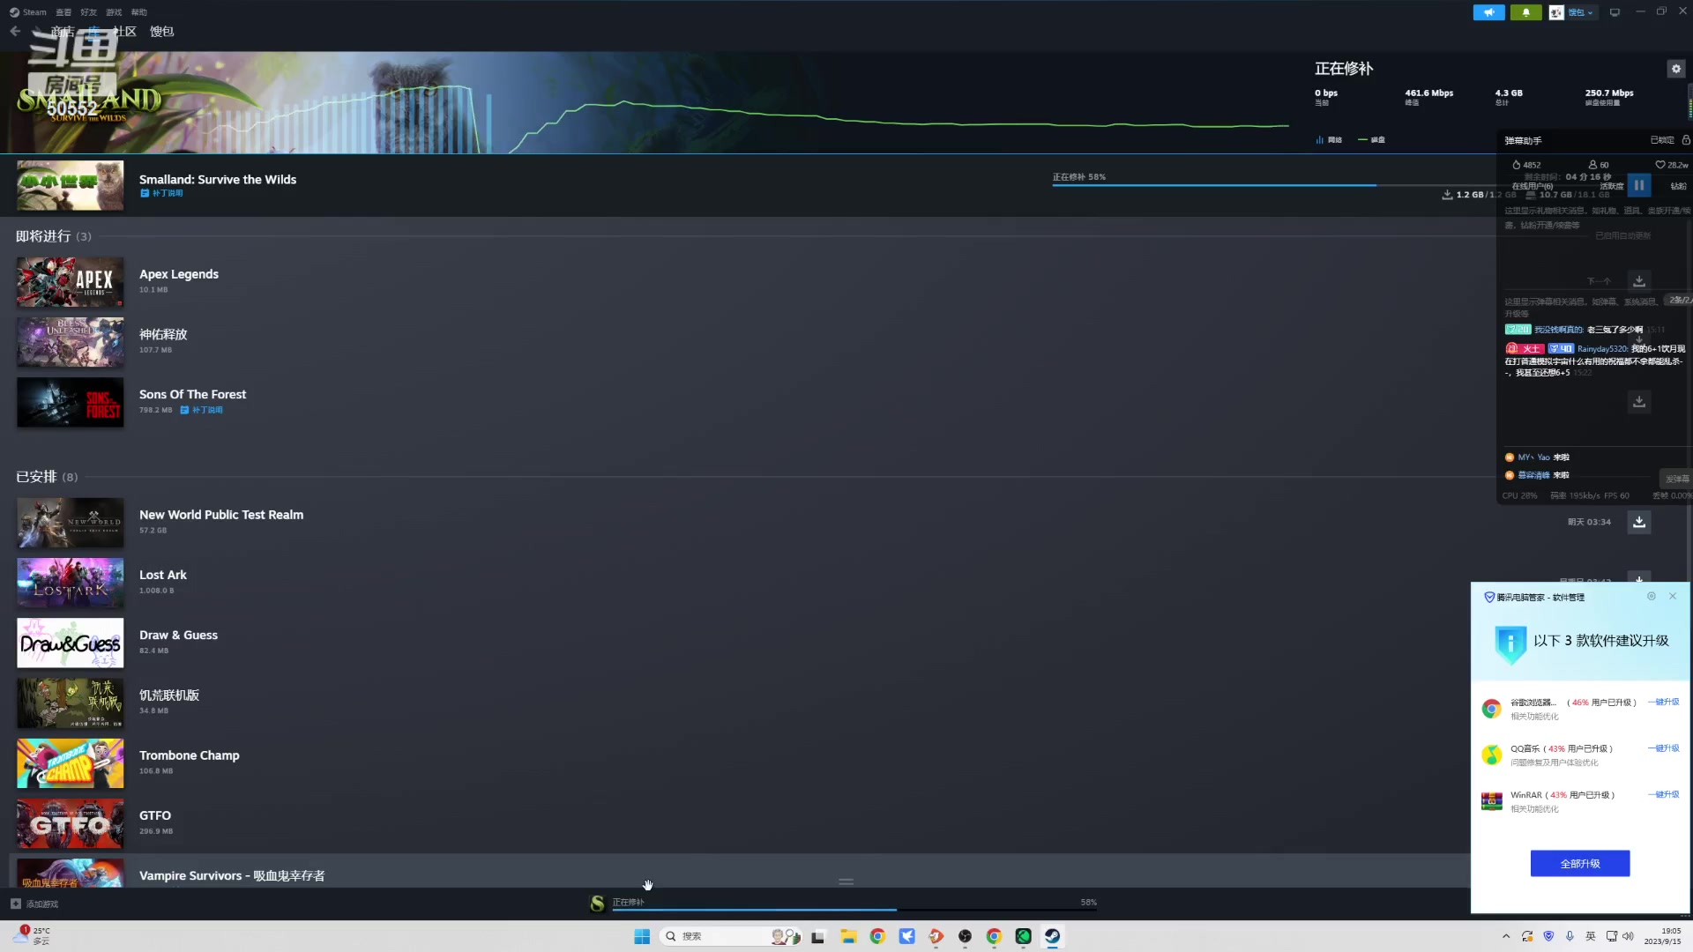The height and width of the screenshot is (952, 1693).
Task: Toggle the 网络 network graph legend
Action: [1329, 139]
